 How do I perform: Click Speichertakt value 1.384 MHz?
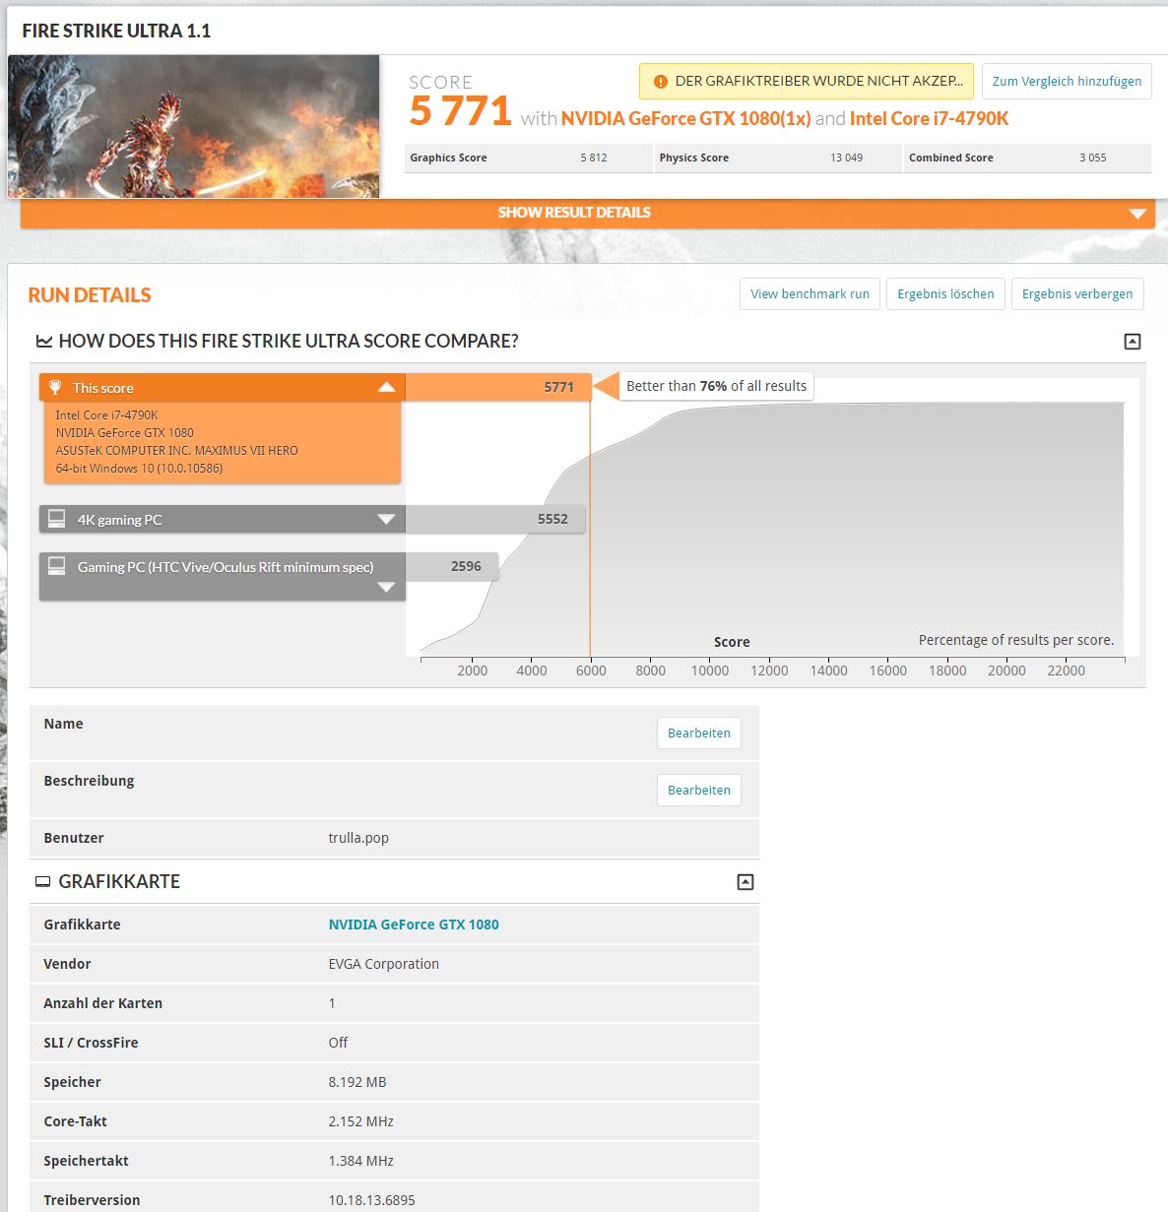[x=361, y=1161]
